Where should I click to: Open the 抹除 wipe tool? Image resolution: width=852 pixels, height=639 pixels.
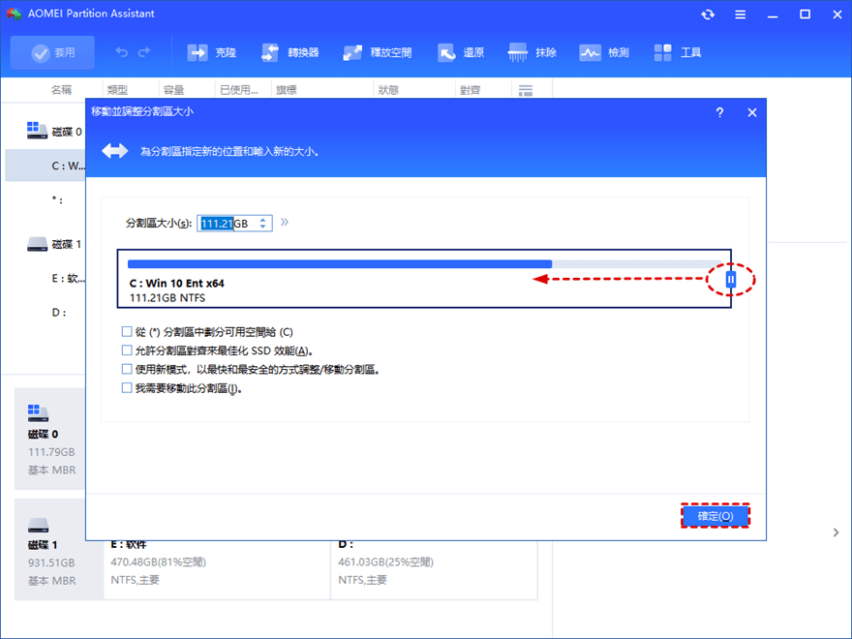click(x=532, y=52)
